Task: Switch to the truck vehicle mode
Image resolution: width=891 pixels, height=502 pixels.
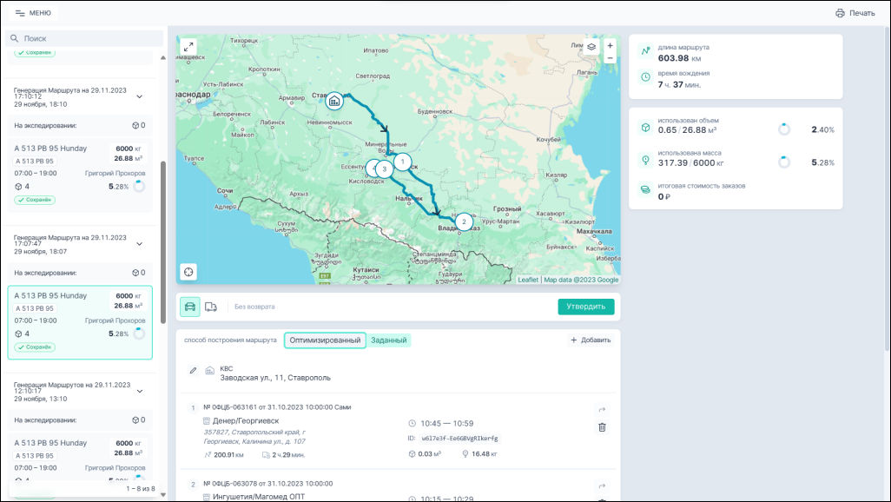Action: click(x=211, y=307)
